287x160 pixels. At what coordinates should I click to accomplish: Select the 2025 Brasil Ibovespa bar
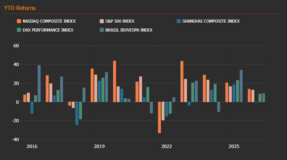click(x=241, y=86)
